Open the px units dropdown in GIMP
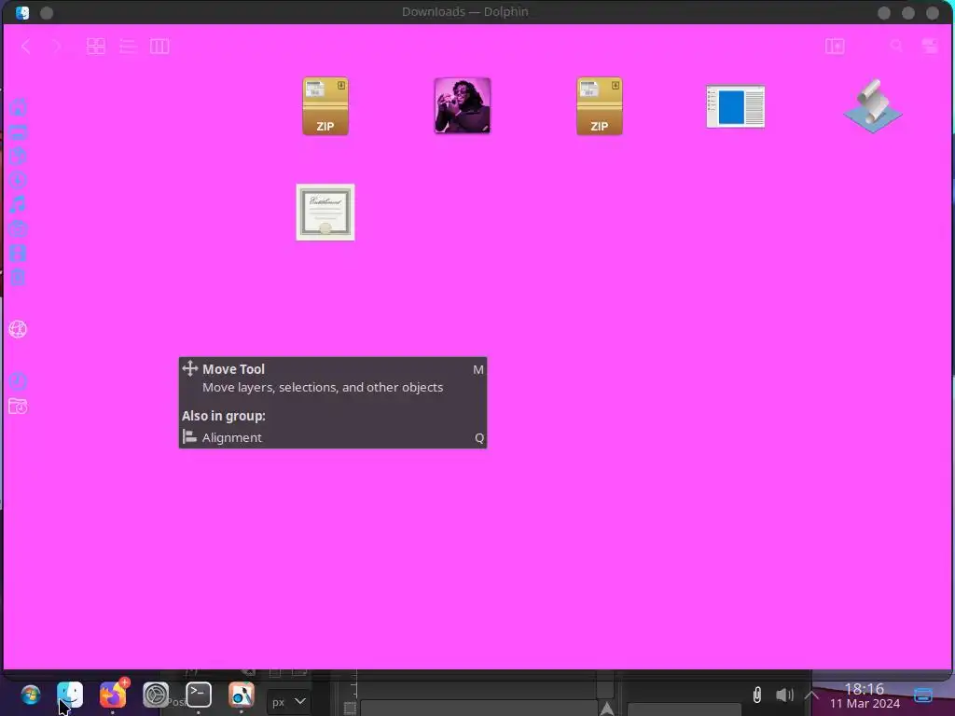 tap(289, 702)
